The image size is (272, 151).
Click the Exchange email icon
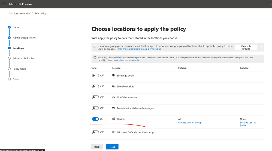[x=113, y=75]
